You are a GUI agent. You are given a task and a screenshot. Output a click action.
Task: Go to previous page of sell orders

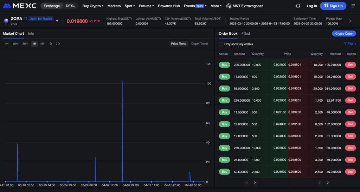[320, 183]
